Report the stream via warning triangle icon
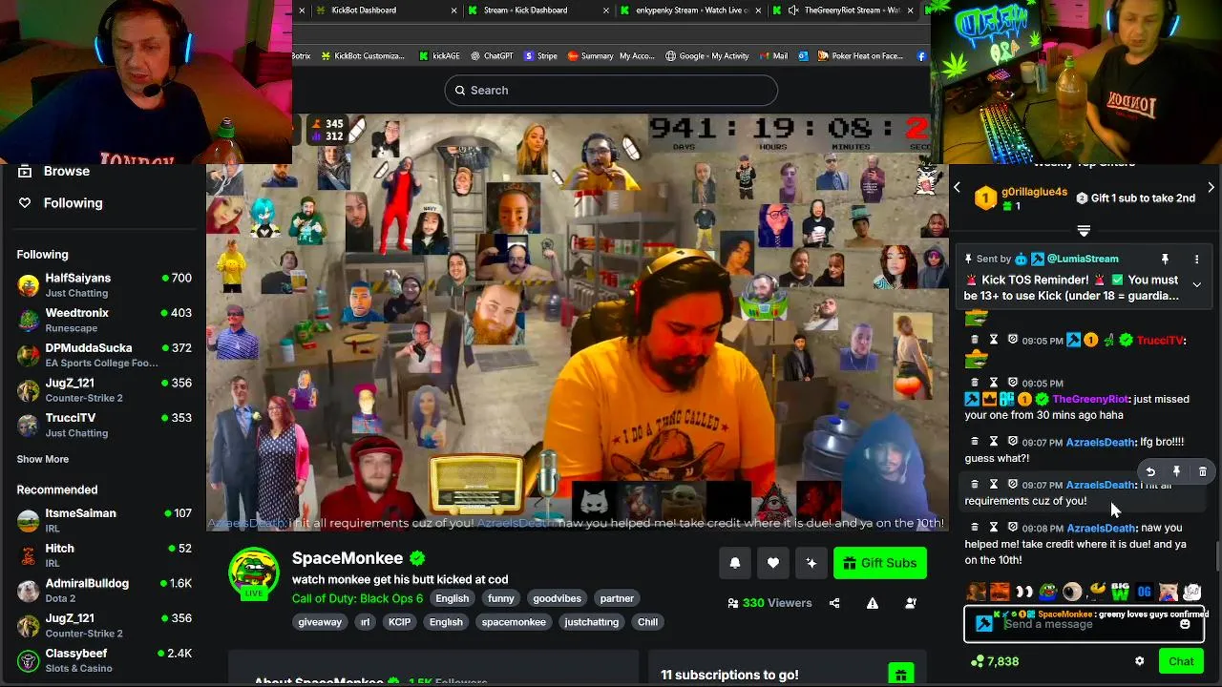1222x687 pixels. point(873,603)
